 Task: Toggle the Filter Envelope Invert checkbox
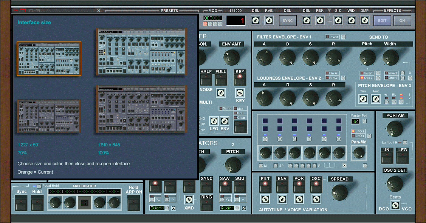pyautogui.click(x=327, y=37)
